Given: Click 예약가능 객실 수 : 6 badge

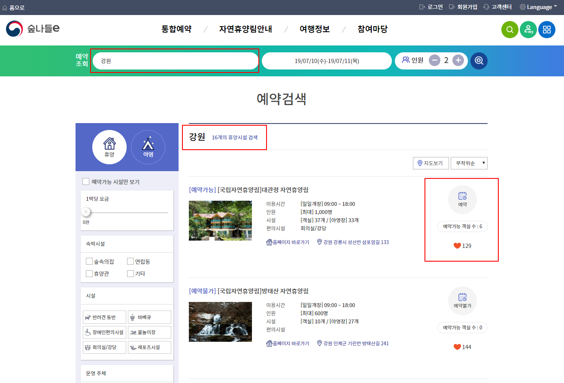Looking at the screenshot, I should pyautogui.click(x=462, y=226).
